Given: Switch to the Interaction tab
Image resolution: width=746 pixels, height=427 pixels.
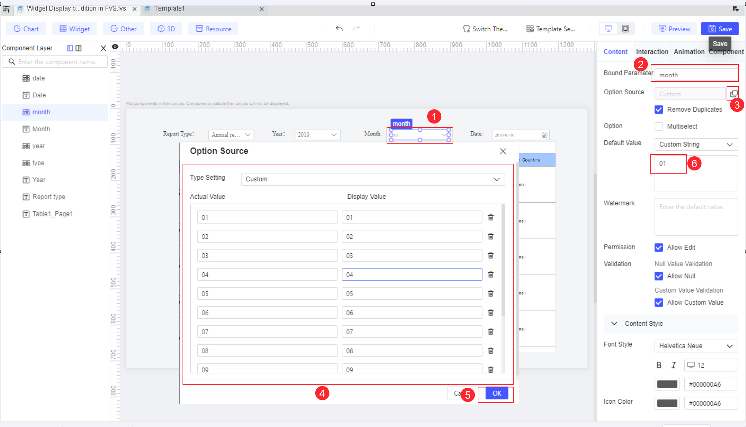Looking at the screenshot, I should (652, 52).
